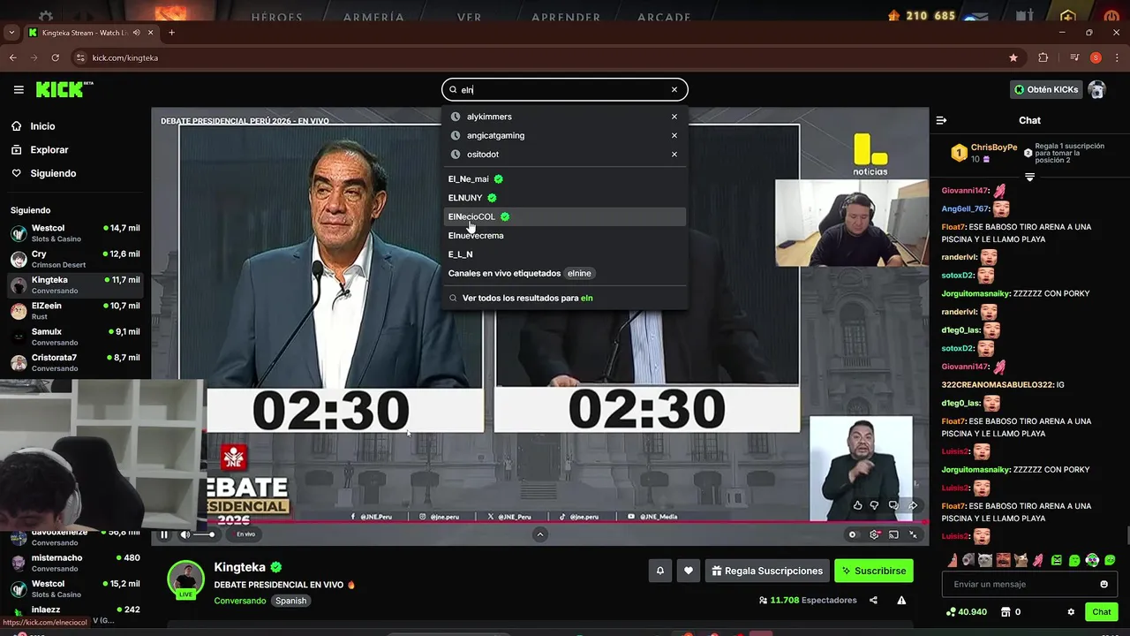1130x636 pixels.
Task: View channel points balance 40.940
Action: (x=966, y=611)
